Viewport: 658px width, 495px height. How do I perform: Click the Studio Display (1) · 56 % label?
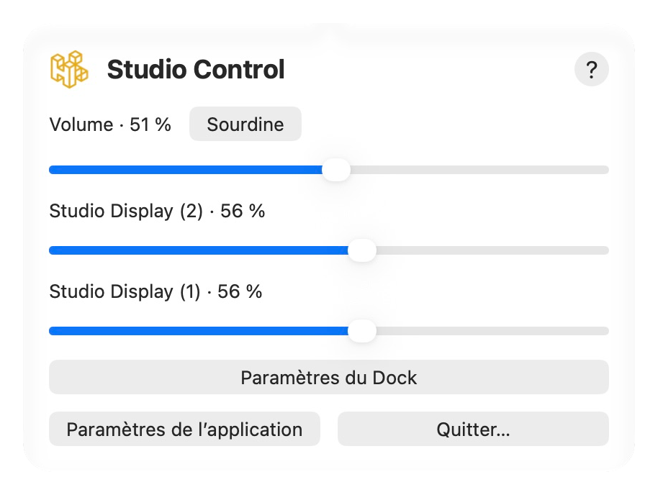point(156,291)
